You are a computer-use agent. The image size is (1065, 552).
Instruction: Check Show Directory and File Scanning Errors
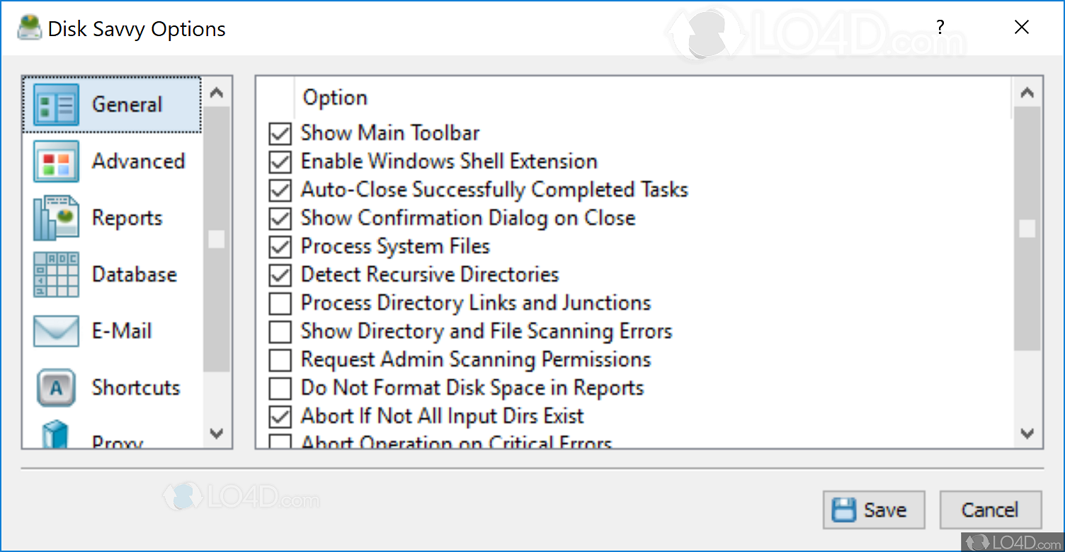click(280, 331)
